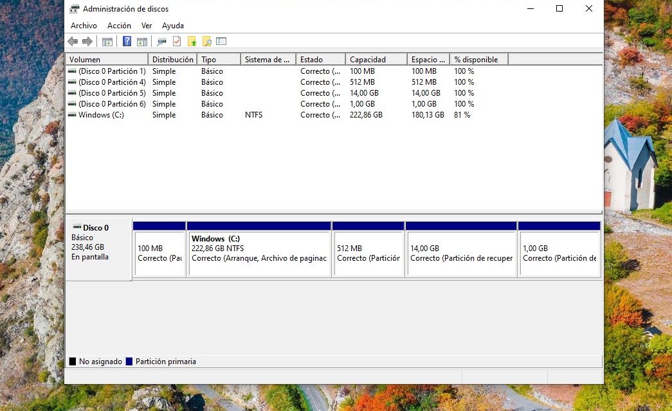Image resolution: width=672 pixels, height=411 pixels.
Task: Click the show/hide action pane icon
Action: [142, 42]
